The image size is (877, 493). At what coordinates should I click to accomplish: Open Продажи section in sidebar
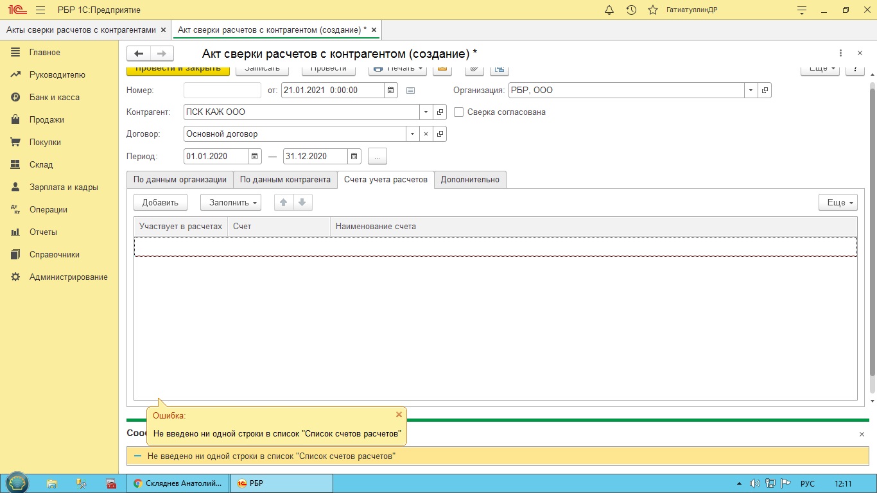point(46,119)
